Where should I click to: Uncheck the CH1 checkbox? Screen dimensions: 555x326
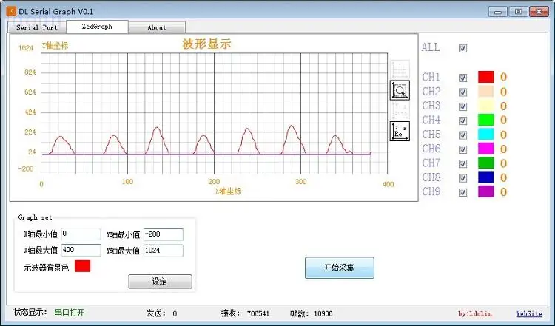click(462, 78)
